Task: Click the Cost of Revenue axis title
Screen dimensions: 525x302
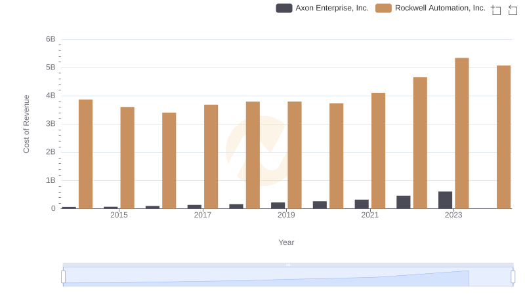Action: pyautogui.click(x=26, y=124)
